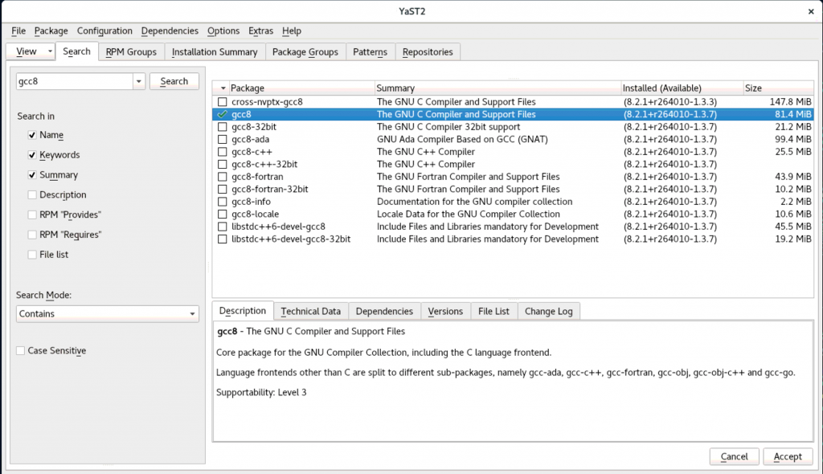Switch to the Patterns tab
823x474 pixels.
click(370, 51)
